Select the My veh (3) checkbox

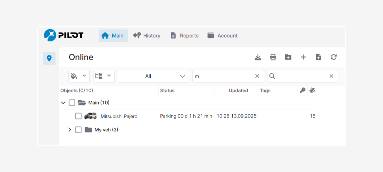click(78, 130)
